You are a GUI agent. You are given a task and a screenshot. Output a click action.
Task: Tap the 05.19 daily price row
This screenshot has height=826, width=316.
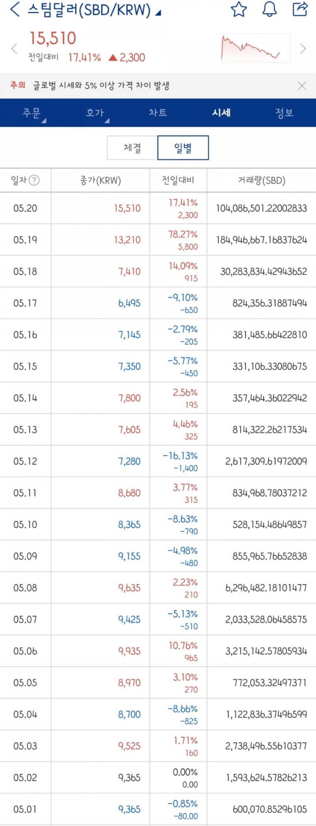158,240
